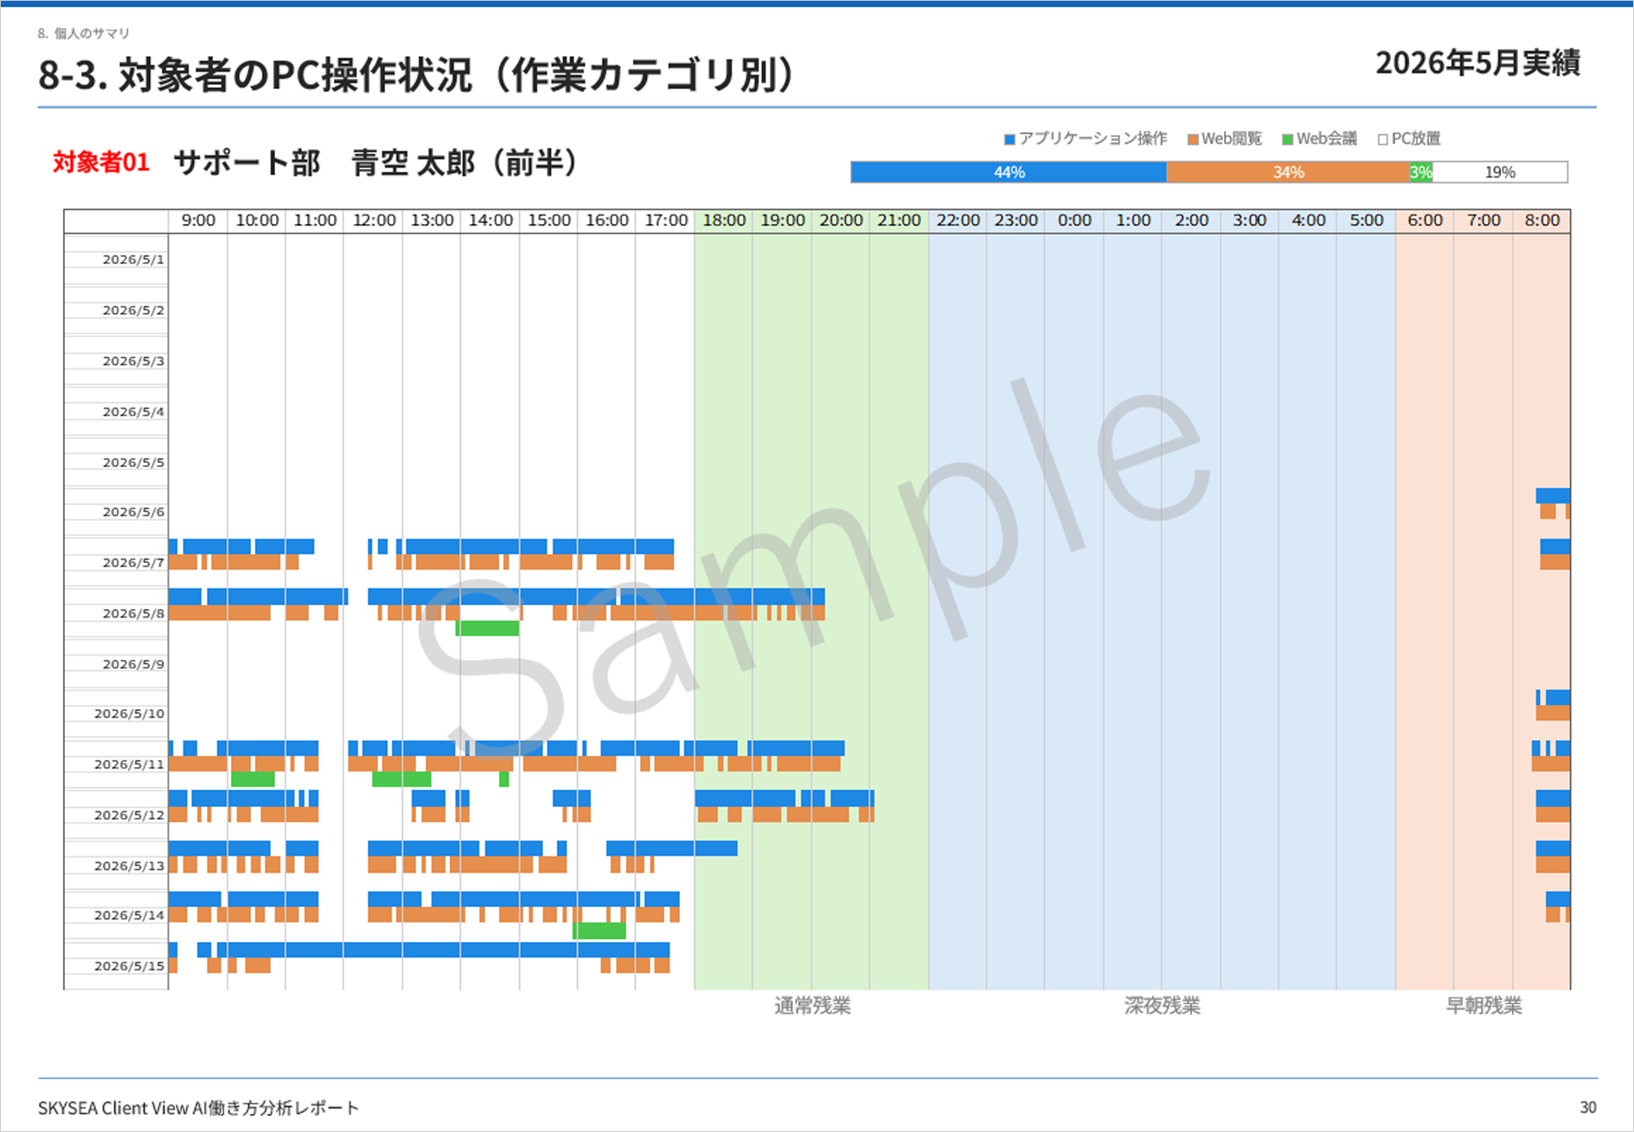Click the 21:00 time column header
The image size is (1634, 1132).
900,221
